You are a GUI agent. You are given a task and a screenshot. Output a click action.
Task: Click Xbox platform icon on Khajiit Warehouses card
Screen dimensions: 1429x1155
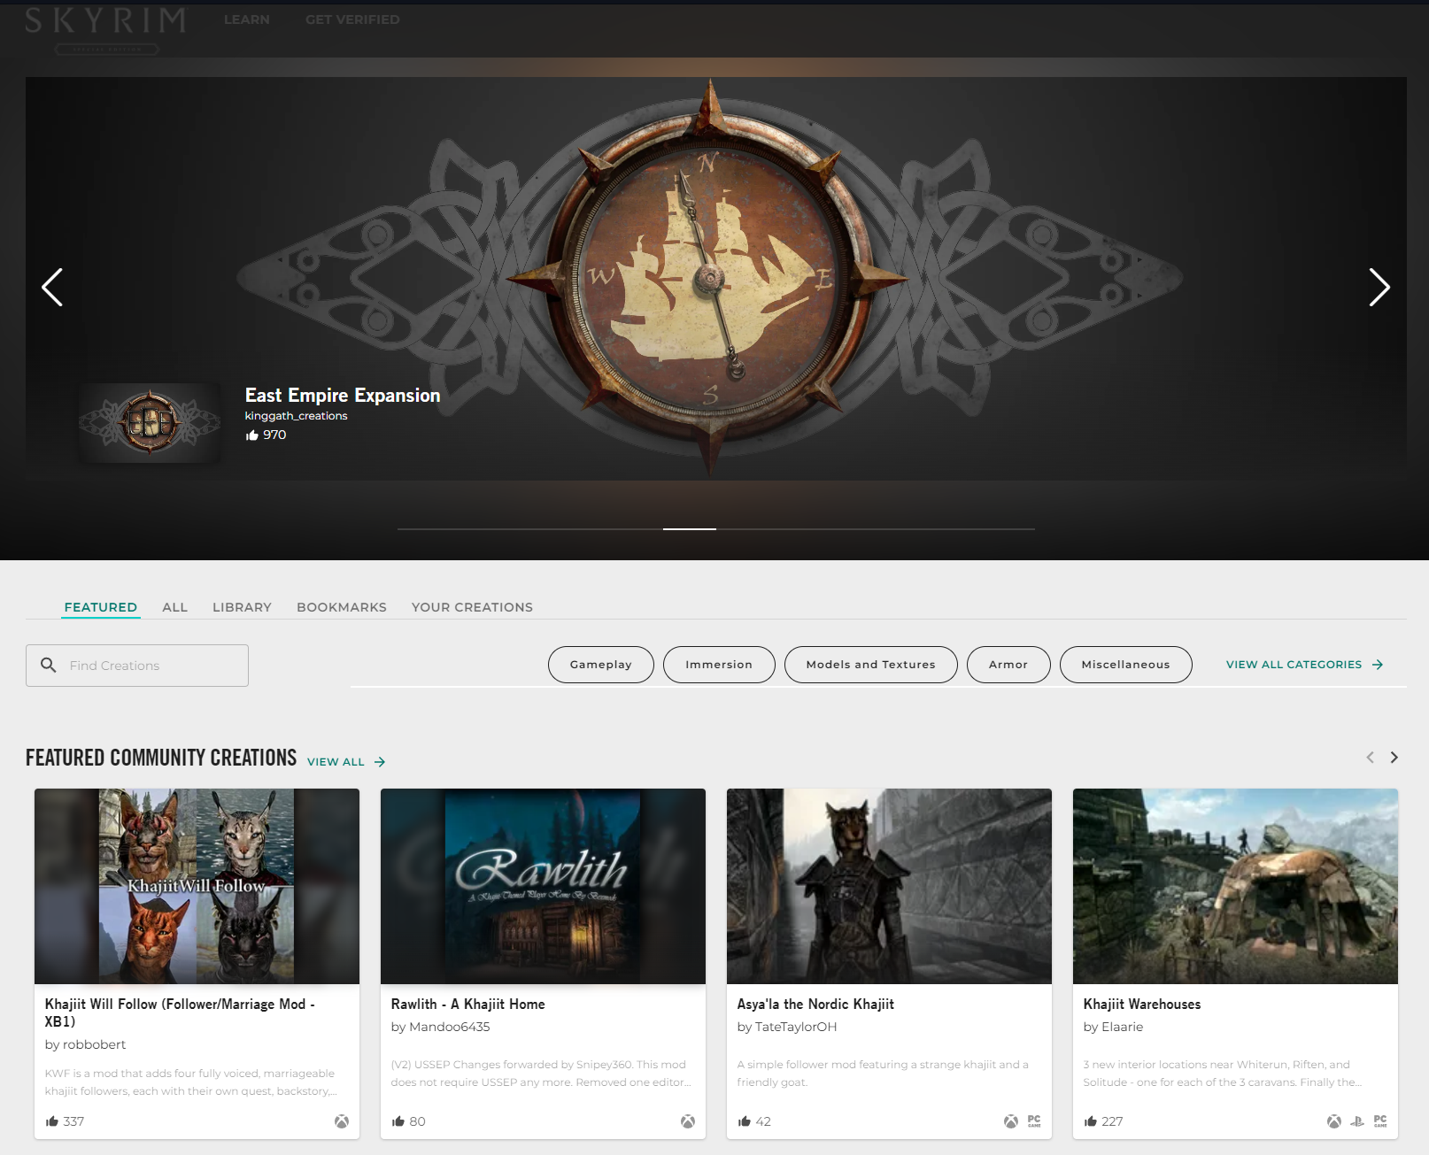click(x=1334, y=1121)
